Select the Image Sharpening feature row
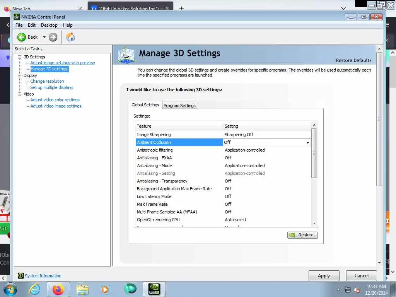Viewport: 396px width, 297px height. [223, 135]
